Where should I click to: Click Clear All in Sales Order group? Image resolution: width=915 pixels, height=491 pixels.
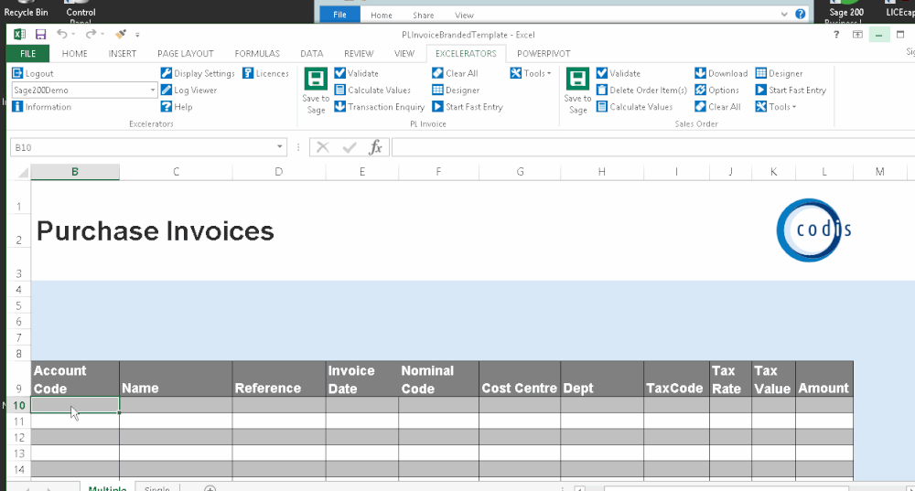(x=717, y=107)
